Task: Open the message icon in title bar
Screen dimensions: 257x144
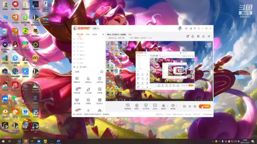Action: (x=186, y=28)
